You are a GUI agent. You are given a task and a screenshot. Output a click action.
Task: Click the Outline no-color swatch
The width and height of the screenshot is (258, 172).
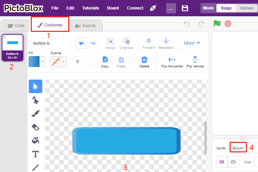coord(56,62)
